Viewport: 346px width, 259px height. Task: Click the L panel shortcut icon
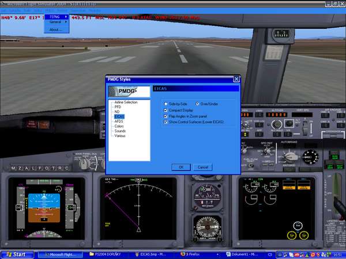point(33,168)
